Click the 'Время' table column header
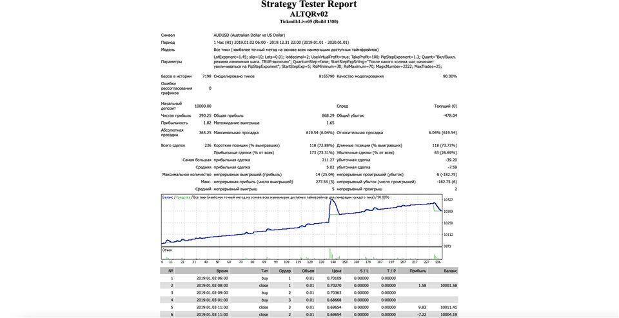The image size is (619, 318). pyautogui.click(x=222, y=272)
